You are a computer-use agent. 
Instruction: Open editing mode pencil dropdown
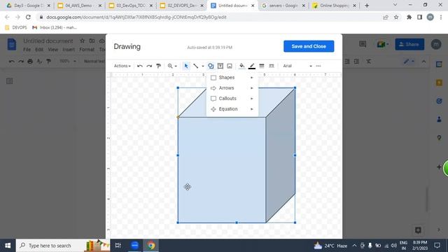409,62
